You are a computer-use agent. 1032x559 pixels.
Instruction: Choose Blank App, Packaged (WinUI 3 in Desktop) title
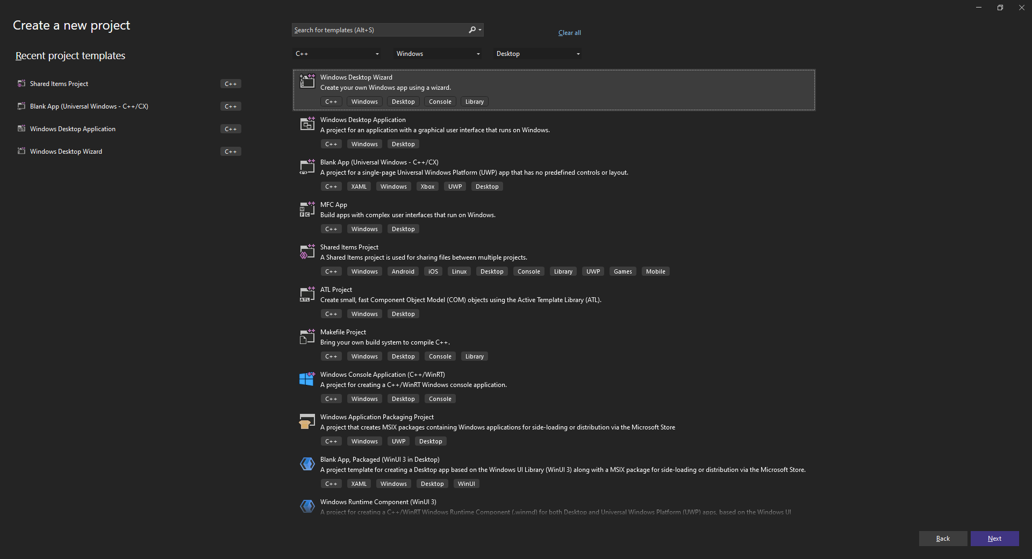pyautogui.click(x=380, y=460)
